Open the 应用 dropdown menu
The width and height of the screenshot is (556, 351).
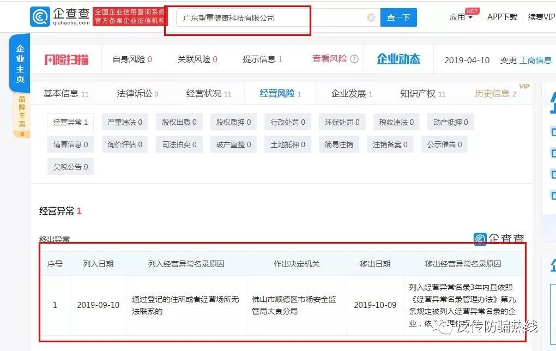pyautogui.click(x=461, y=17)
